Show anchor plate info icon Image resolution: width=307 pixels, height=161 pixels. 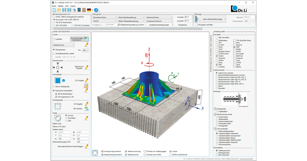click(x=64, y=80)
